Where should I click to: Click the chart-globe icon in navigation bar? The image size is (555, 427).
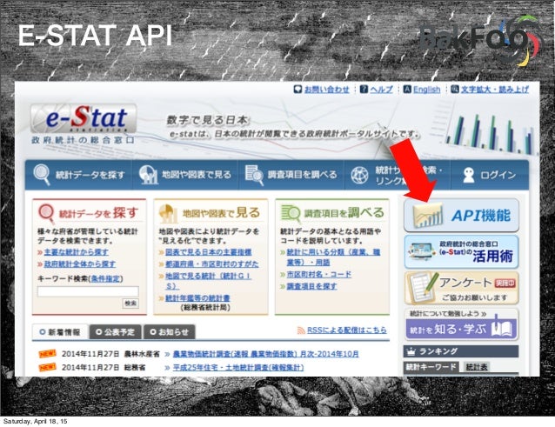[x=148, y=175]
